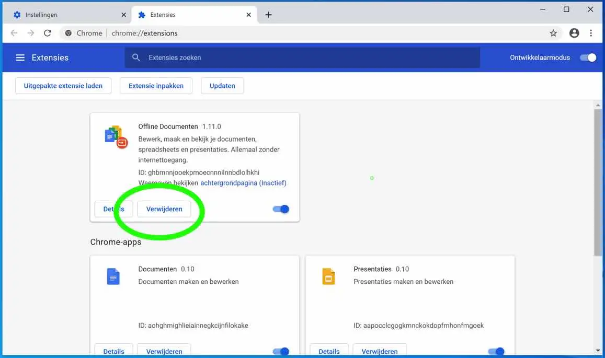Click the Documenten app icon
605x358 pixels.
[113, 276]
